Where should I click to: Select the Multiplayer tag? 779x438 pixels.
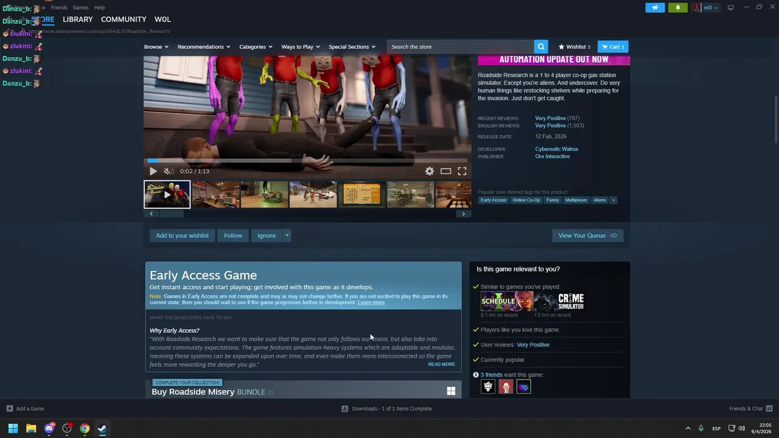point(576,200)
